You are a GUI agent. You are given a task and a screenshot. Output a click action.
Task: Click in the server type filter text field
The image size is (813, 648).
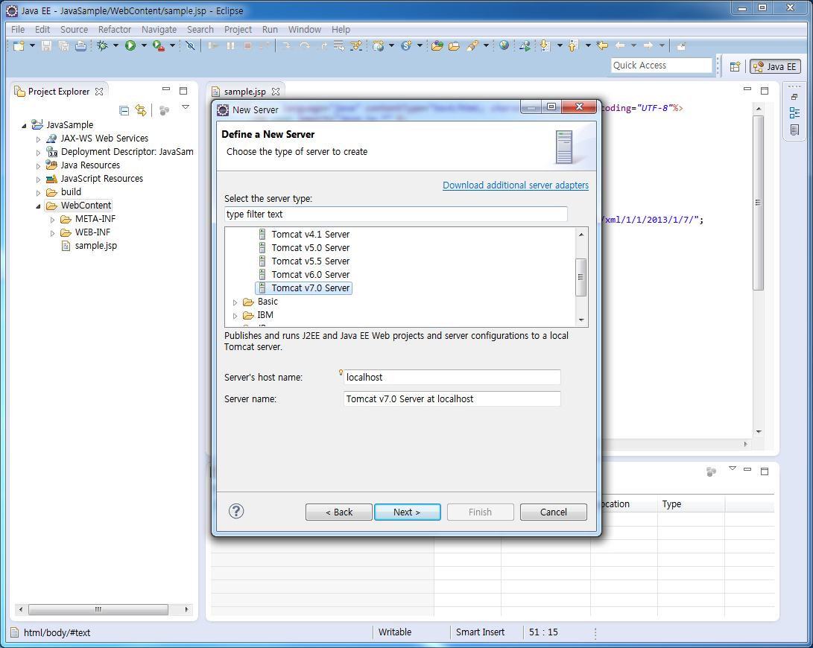tap(395, 214)
